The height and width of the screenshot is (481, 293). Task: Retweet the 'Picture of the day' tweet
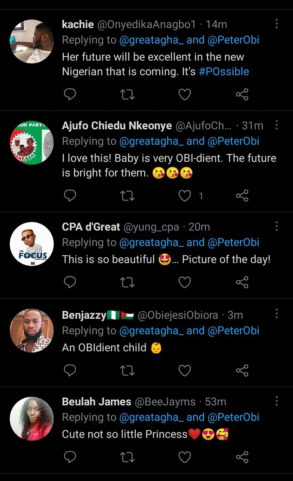pos(128,282)
